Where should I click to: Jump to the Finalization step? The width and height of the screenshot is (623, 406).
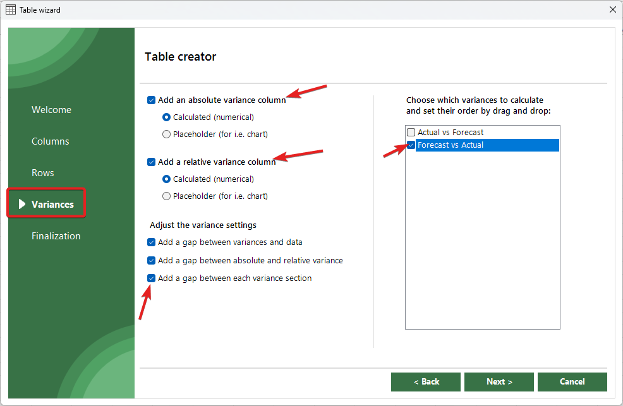click(56, 236)
